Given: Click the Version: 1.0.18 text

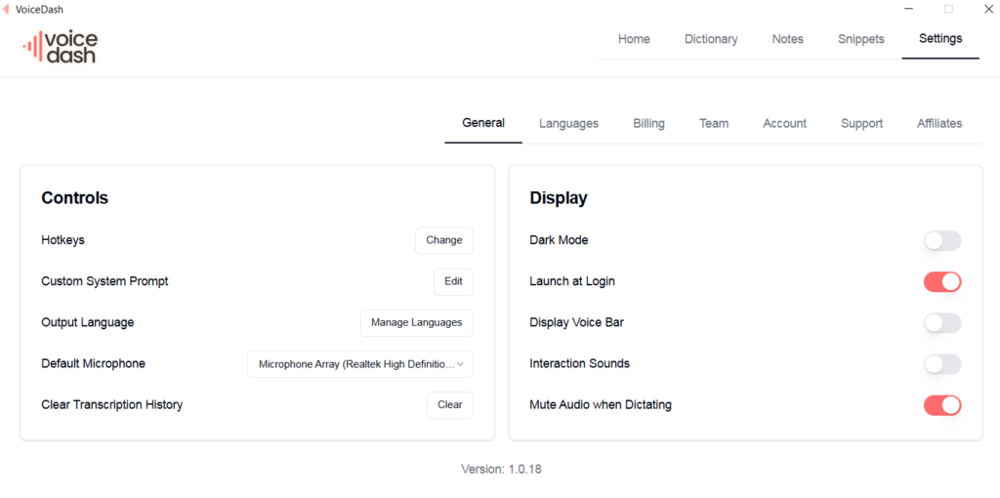Looking at the screenshot, I should [x=501, y=469].
